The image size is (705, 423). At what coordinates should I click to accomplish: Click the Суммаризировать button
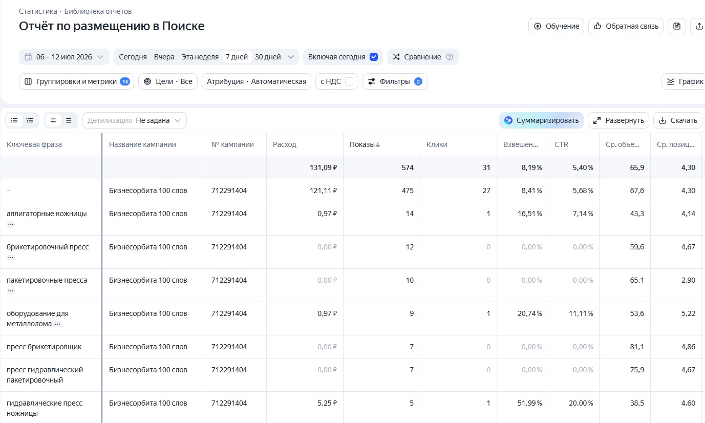click(541, 120)
